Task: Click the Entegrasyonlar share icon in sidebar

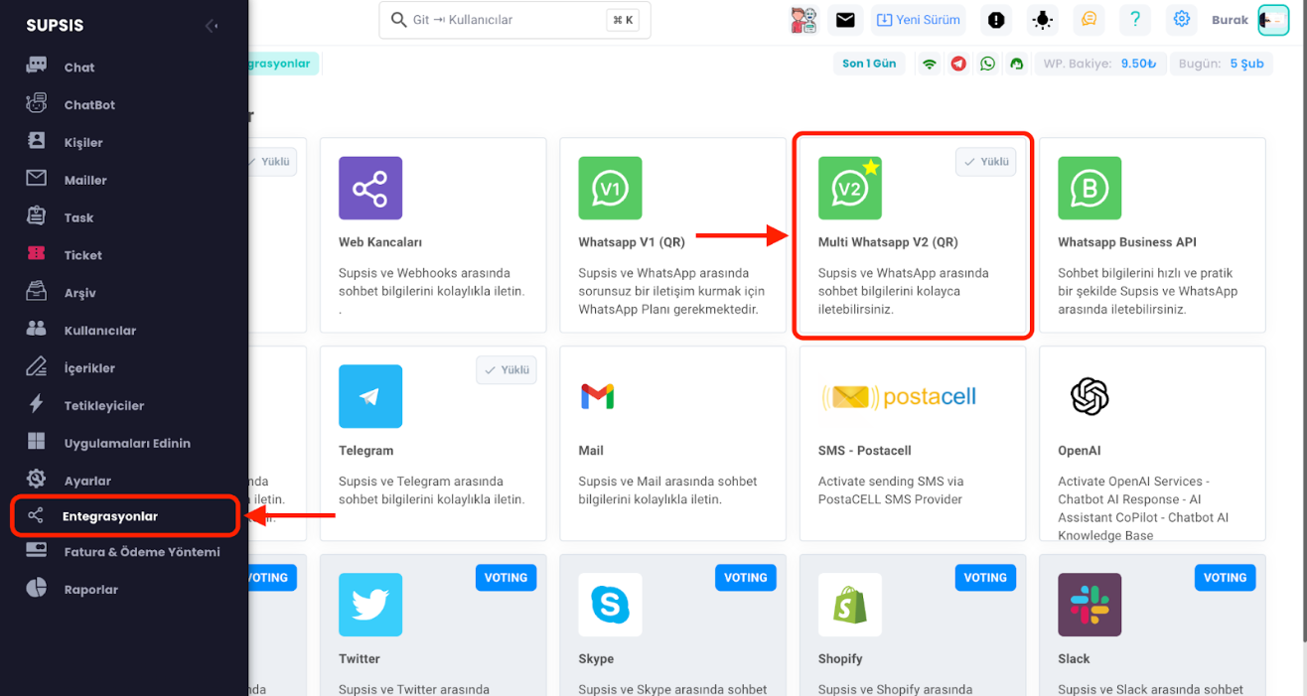Action: tap(36, 516)
